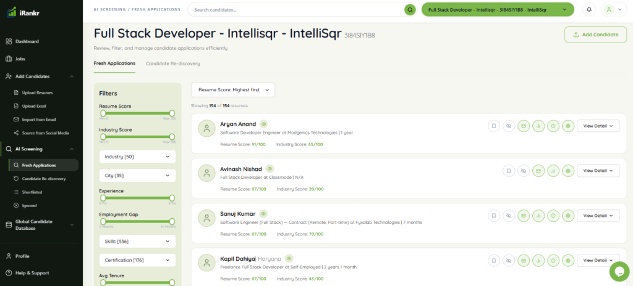Click the search magnifier button

[x=410, y=10]
